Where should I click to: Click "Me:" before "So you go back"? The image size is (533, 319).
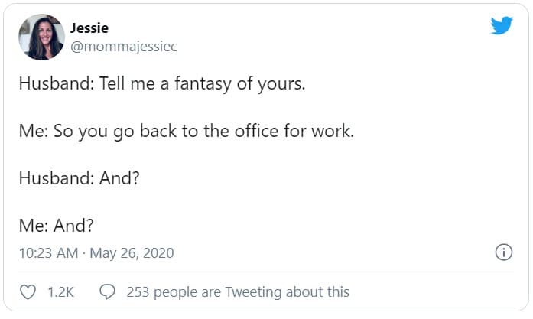tap(34, 131)
